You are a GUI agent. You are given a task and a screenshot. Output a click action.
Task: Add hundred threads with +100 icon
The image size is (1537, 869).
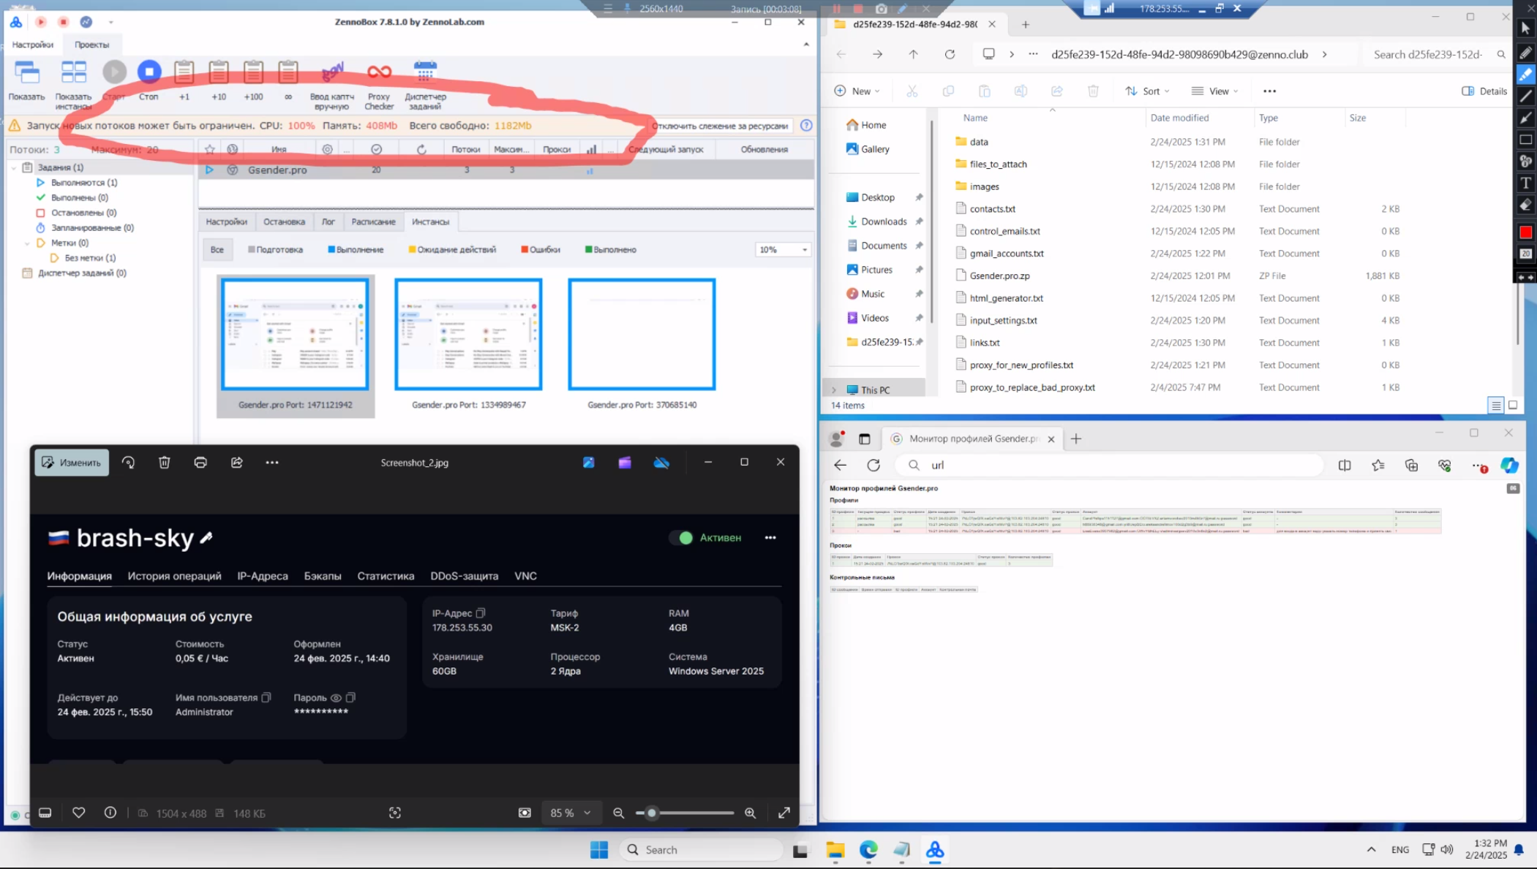[253, 79]
